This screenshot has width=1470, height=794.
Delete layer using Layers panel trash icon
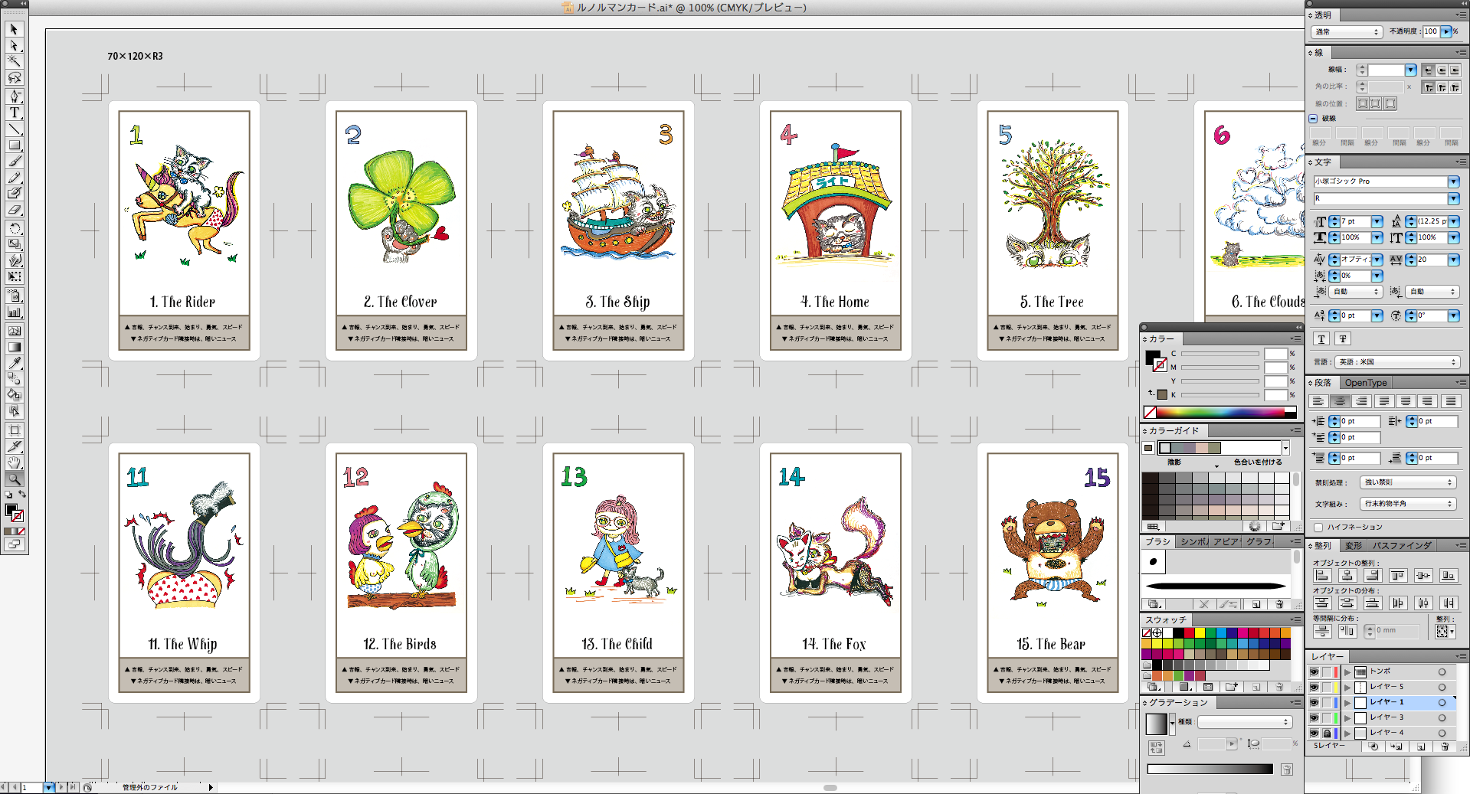point(1444,747)
